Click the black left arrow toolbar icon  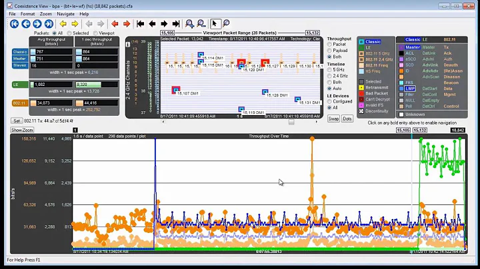tap(152, 24)
